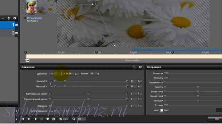Image resolution: width=222 pixels, height=124 pixels.
Task: Click the OK button
Action: pyautogui.click(x=215, y=119)
